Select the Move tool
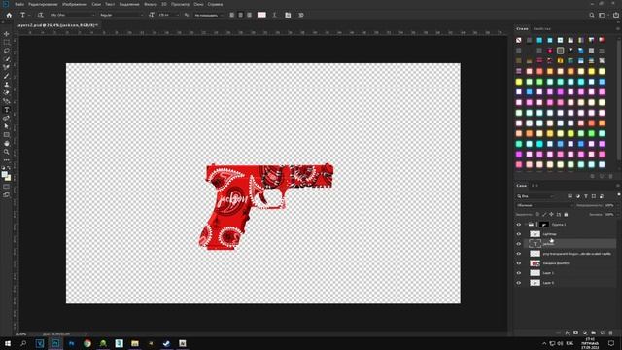Viewport: 622px width, 350px height. click(7, 34)
